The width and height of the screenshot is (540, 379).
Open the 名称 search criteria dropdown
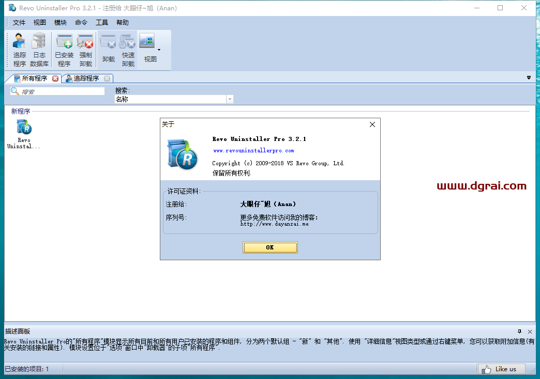229,99
